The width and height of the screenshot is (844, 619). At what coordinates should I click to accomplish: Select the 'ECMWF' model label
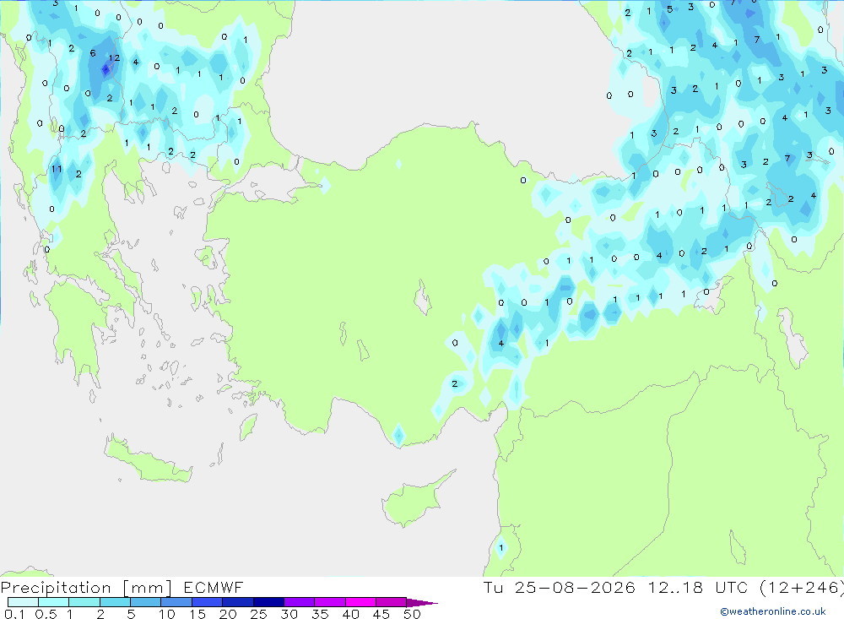point(214,587)
